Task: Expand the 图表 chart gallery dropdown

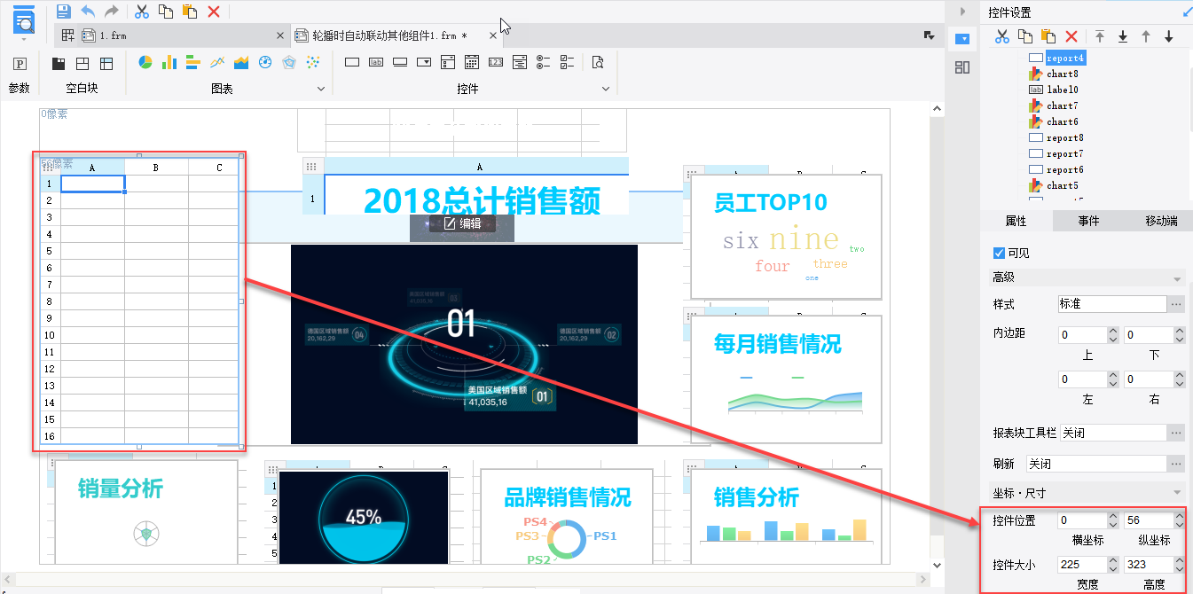Action: 321,89
